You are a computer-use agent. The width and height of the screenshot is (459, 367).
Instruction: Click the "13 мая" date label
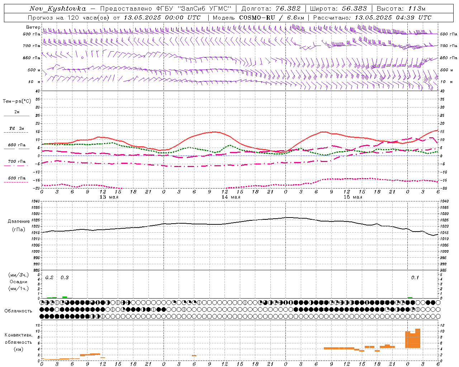coord(109,197)
